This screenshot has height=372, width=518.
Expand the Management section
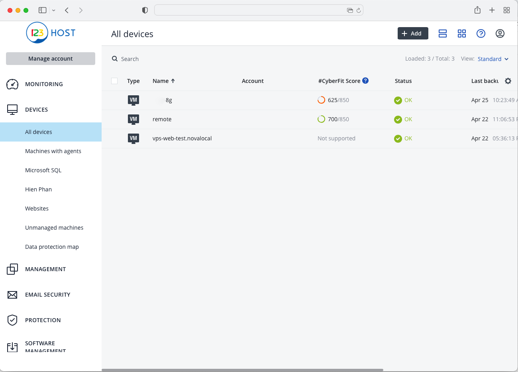pos(45,269)
